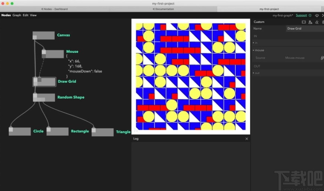Switch to the Documentation tab
Image resolution: width=324 pixels, height=191 pixels.
click(163, 9)
